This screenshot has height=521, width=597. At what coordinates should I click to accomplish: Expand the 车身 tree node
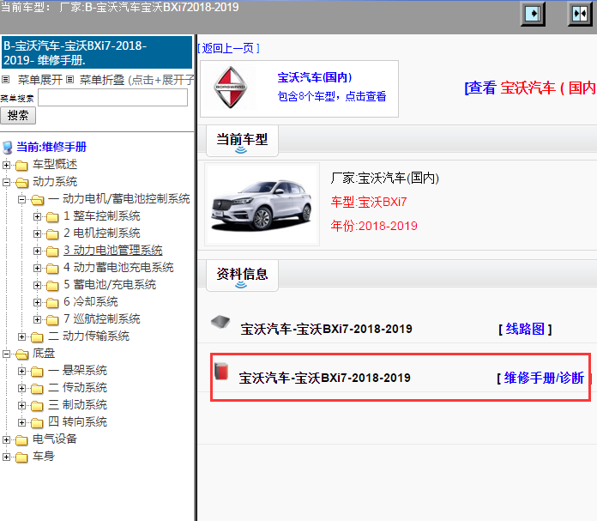6,457
